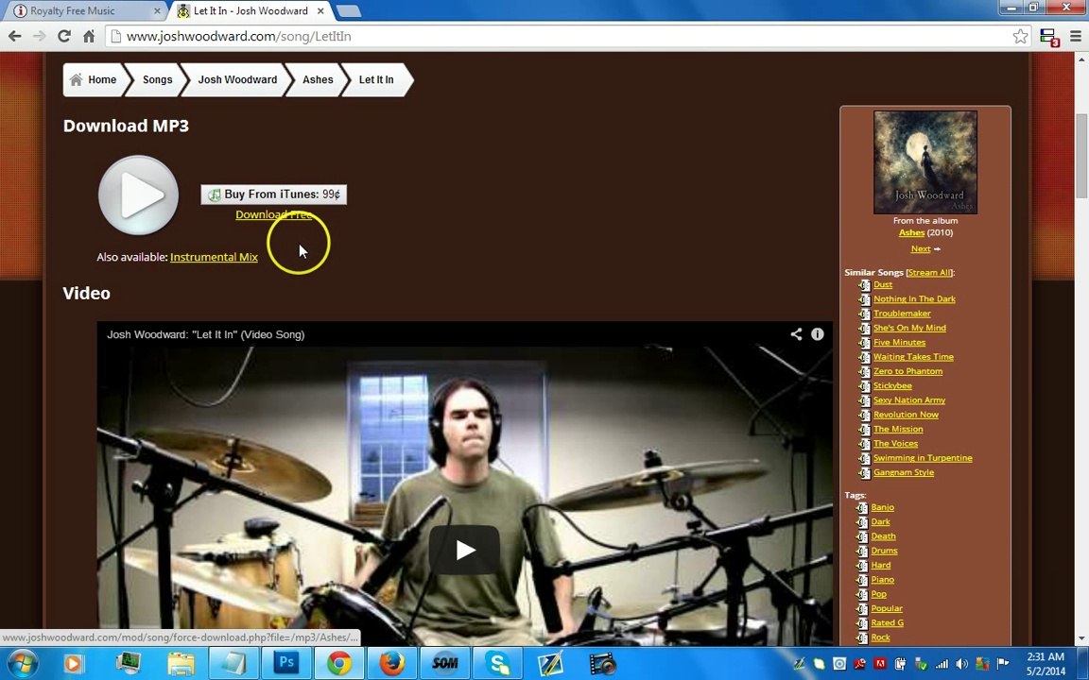Open similar song Five Minutes
The width and height of the screenshot is (1089, 680).
899,342
